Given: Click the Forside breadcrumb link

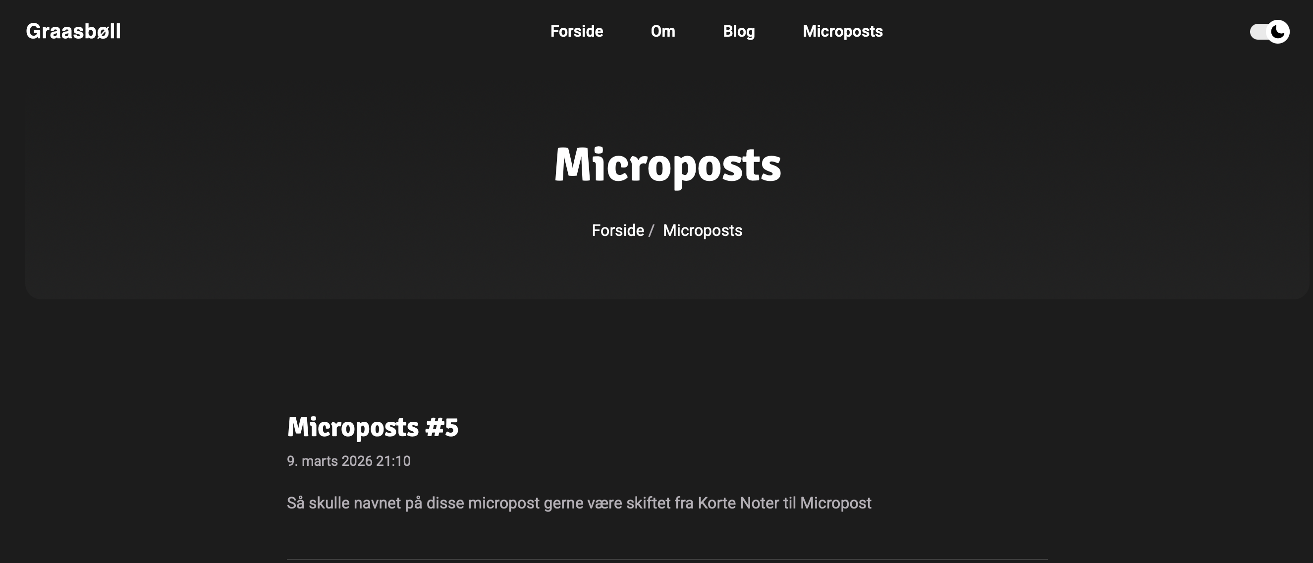Looking at the screenshot, I should click(x=618, y=230).
